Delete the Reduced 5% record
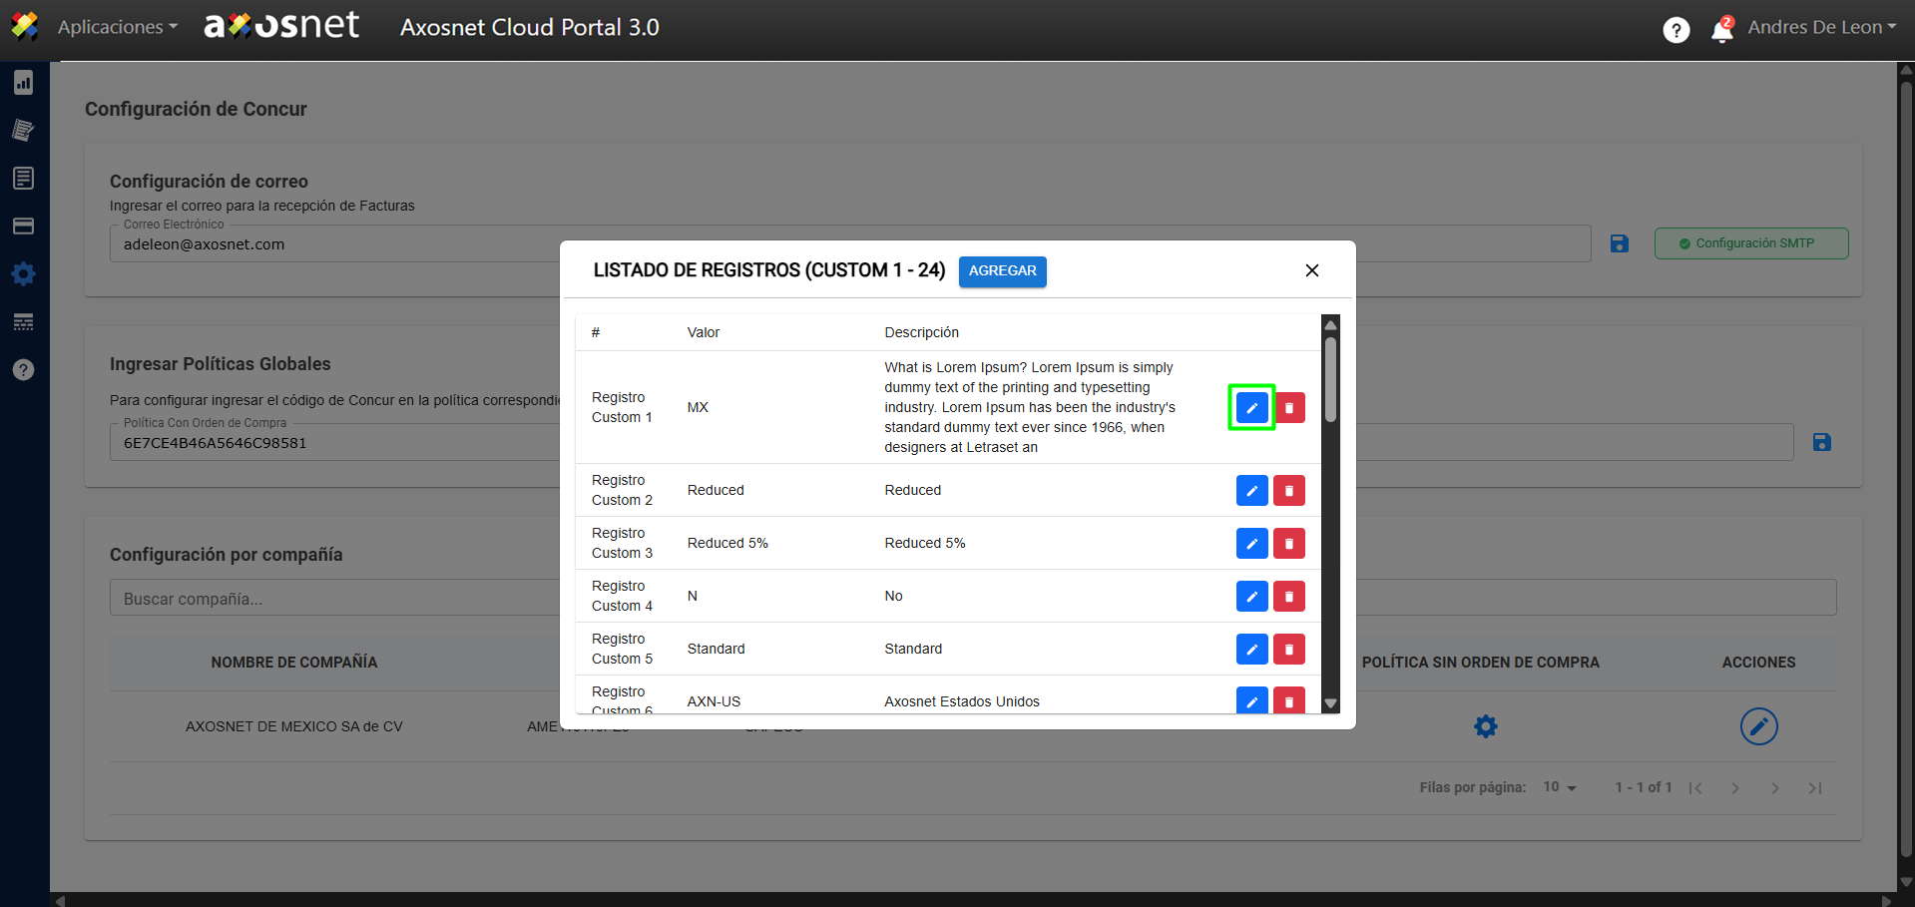The image size is (1915, 907). point(1289,543)
